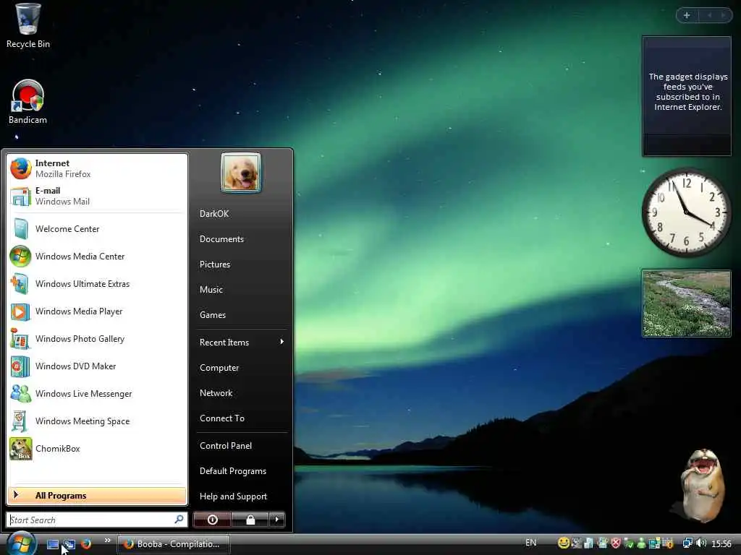Click Switch between windows in Quick Launch
741x555 pixels.
point(69,544)
